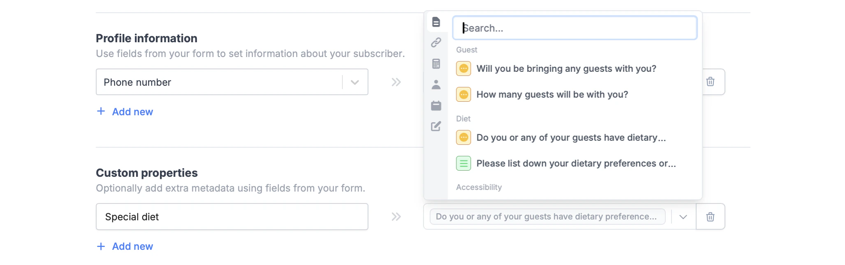Click the arrows icon beside Phone number
Screen dimensions: 845x265
click(396, 82)
